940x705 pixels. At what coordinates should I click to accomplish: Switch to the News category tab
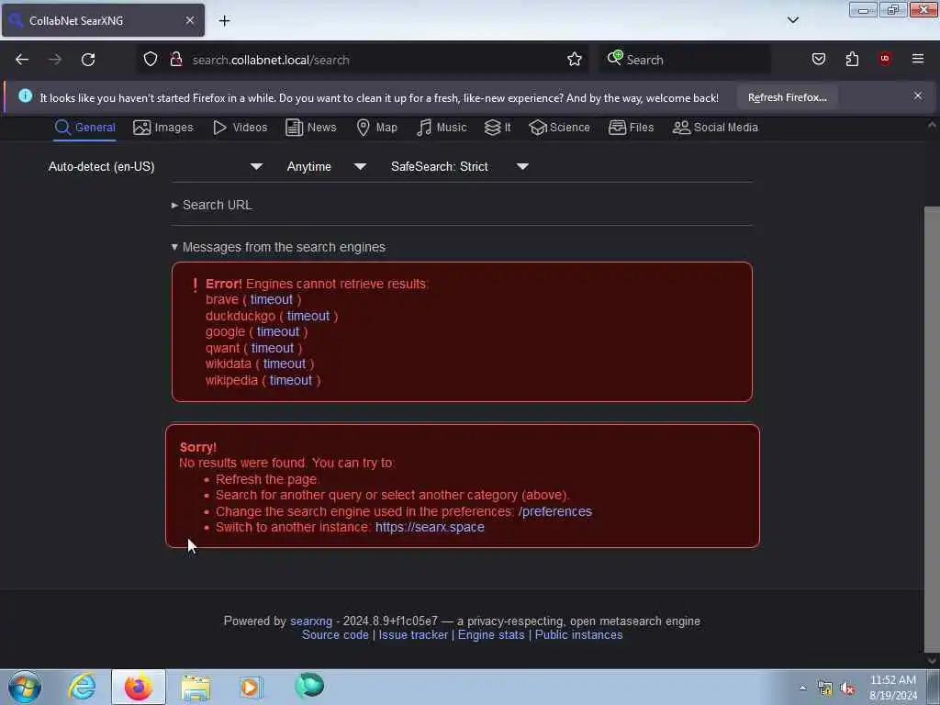click(310, 127)
